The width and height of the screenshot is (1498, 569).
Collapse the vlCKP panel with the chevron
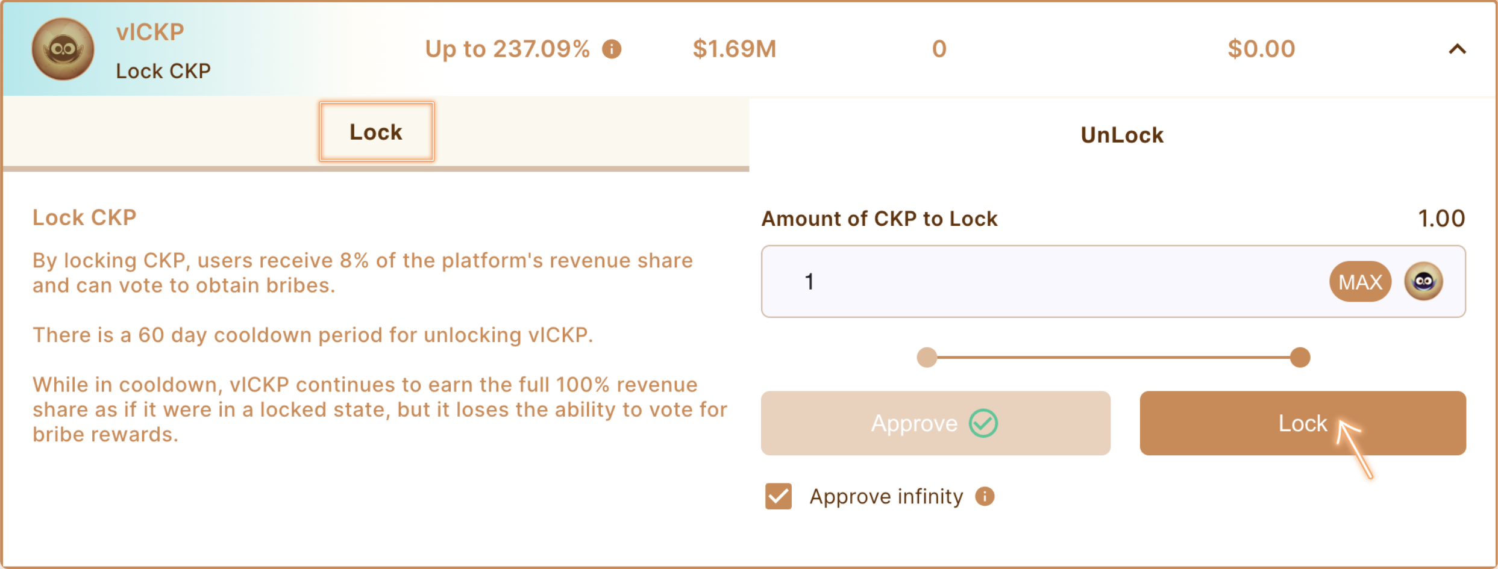coord(1457,49)
